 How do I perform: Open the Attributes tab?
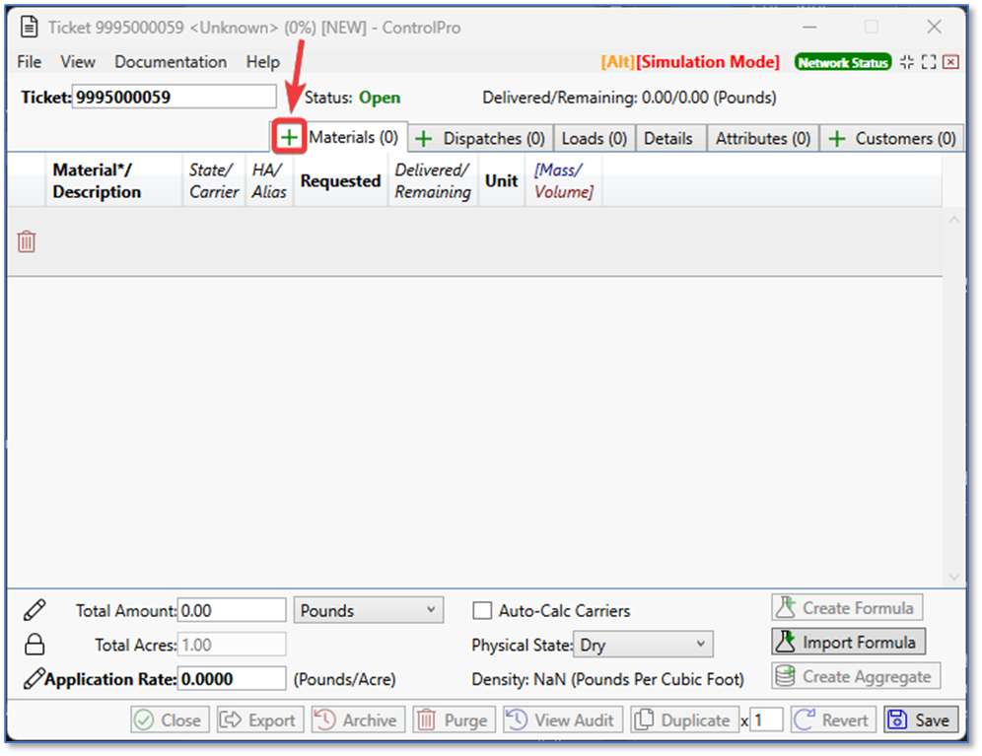(762, 139)
